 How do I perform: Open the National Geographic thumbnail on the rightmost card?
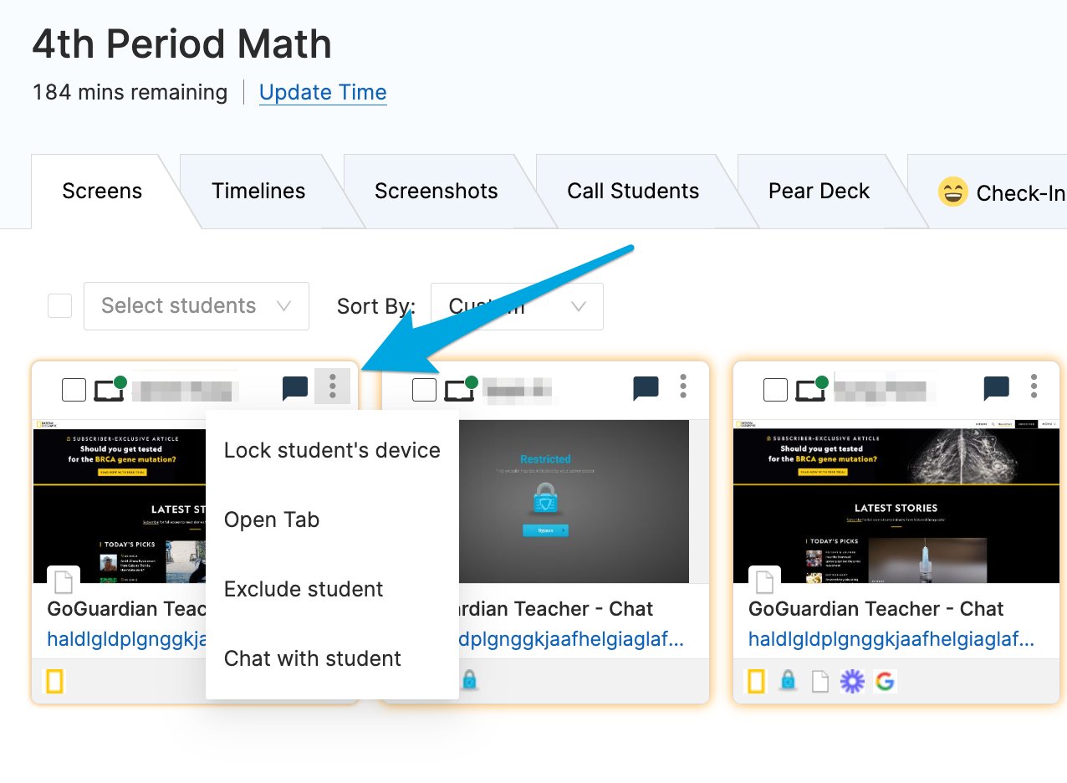[896, 500]
